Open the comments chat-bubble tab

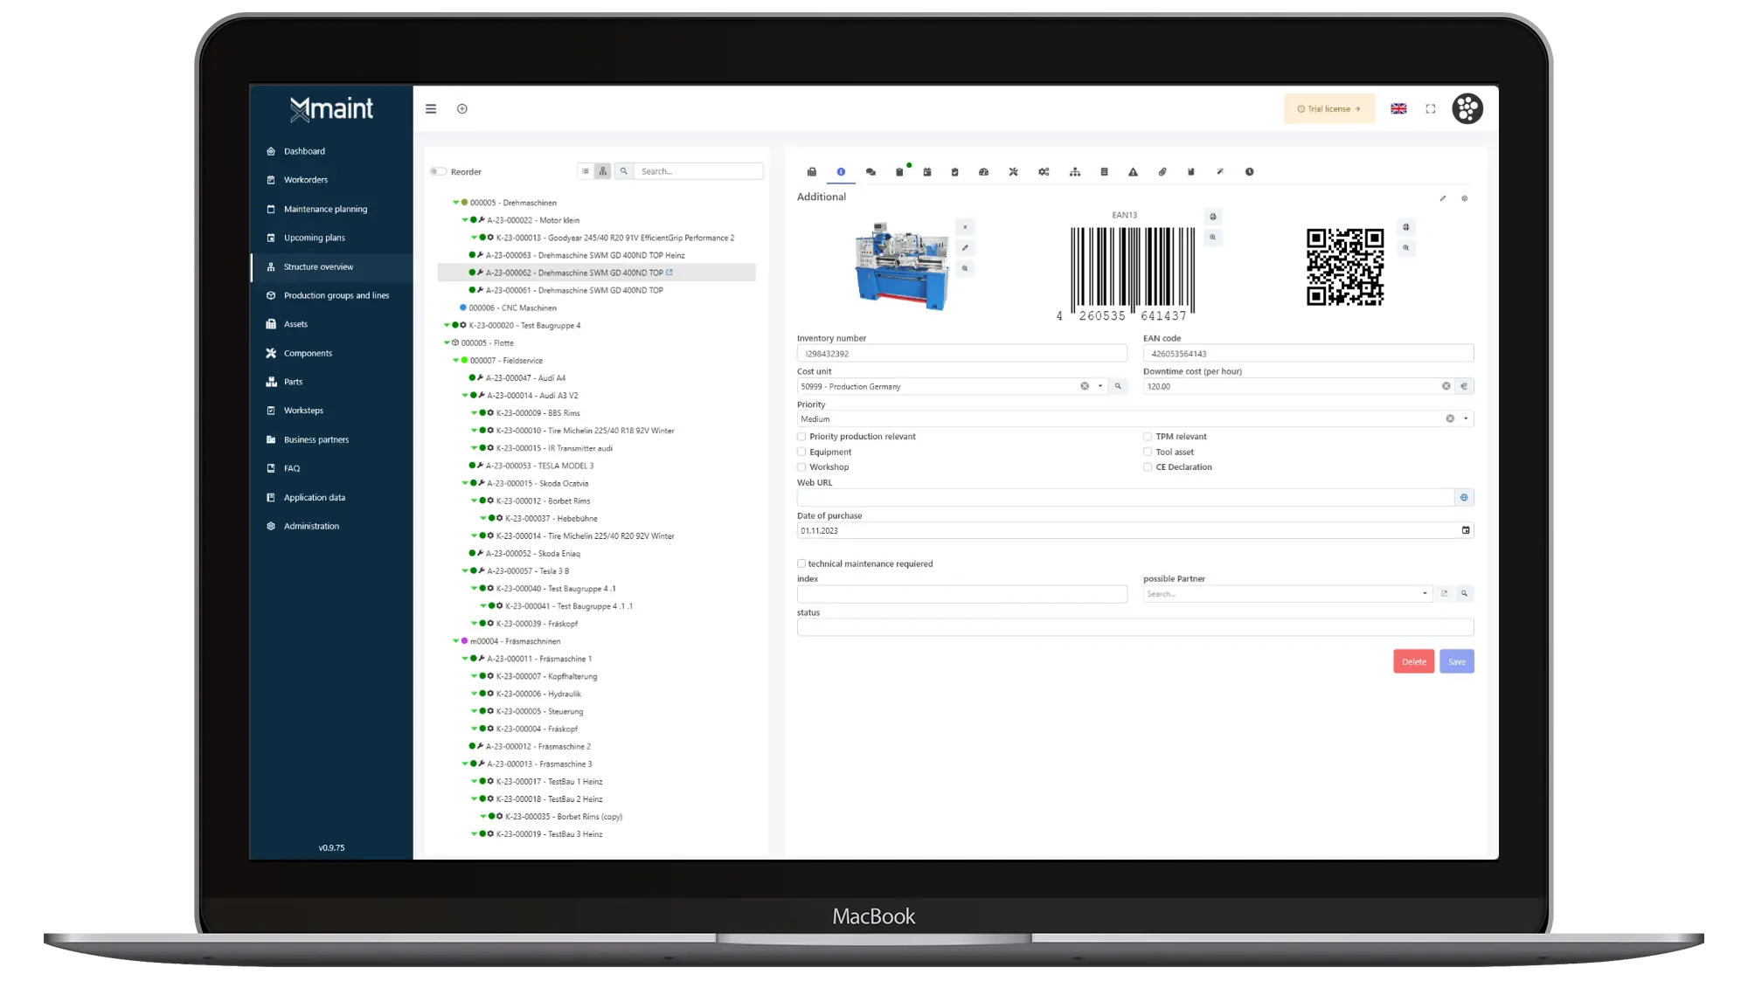(871, 172)
